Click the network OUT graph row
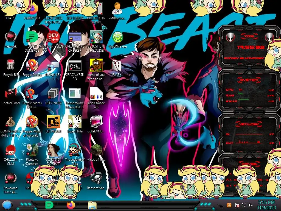Screen dimensions: 281x211 point(250,143)
